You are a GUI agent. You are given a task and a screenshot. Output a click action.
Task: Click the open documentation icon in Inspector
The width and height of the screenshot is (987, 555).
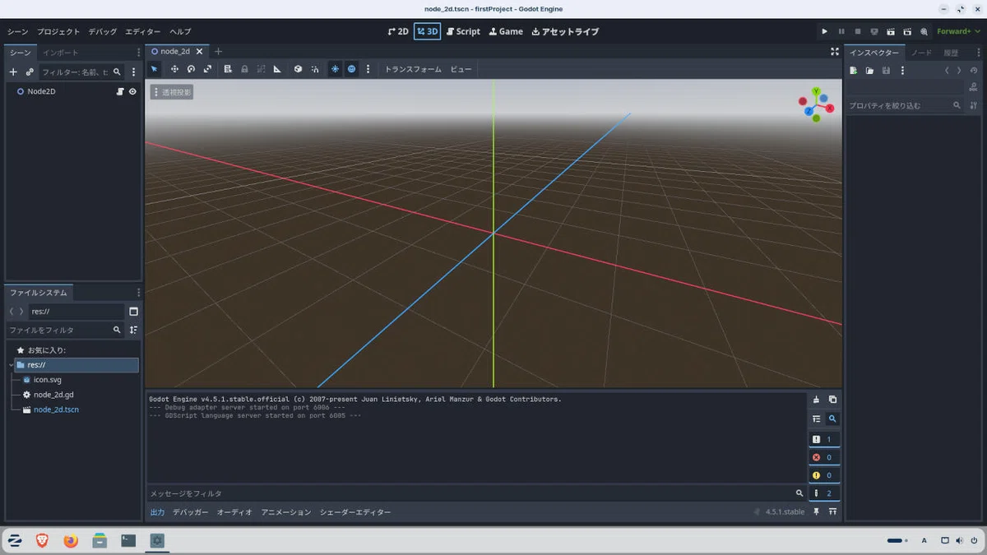click(x=974, y=87)
